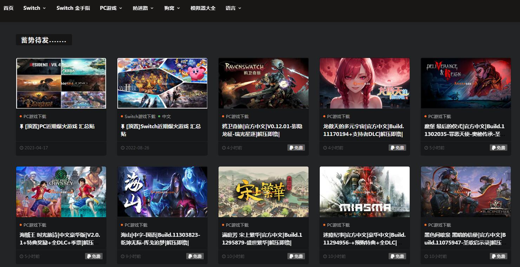Open the red-haired girl cover thumbnail

(365, 83)
